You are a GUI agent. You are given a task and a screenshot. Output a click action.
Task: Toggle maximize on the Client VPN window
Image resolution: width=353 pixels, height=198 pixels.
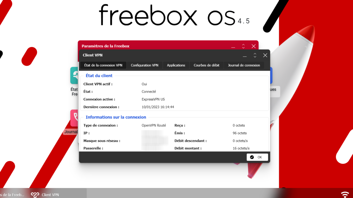[255, 55]
